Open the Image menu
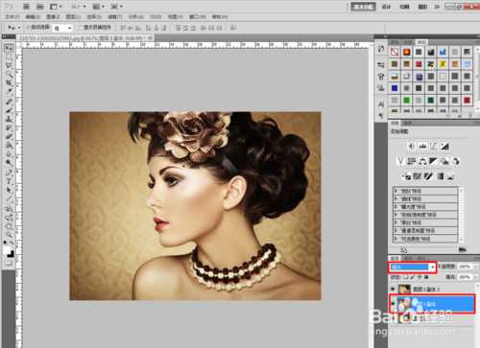The height and width of the screenshot is (348, 480). coord(53,16)
